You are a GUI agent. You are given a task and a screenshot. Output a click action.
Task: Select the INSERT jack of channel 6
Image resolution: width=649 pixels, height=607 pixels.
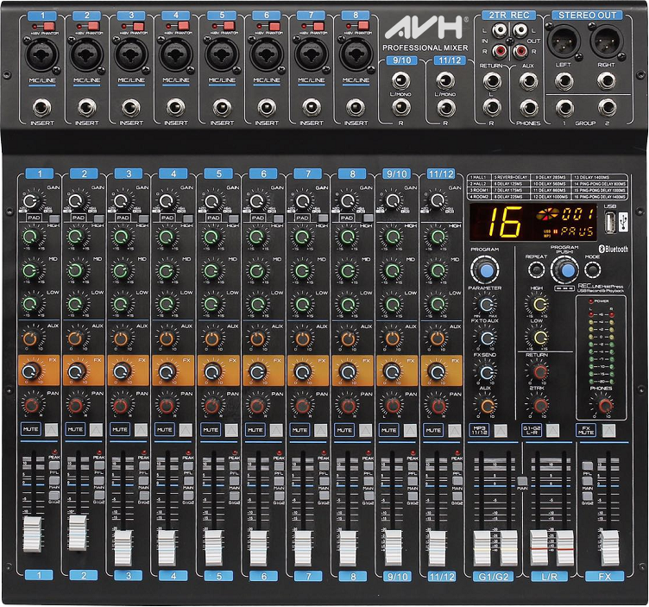267,108
